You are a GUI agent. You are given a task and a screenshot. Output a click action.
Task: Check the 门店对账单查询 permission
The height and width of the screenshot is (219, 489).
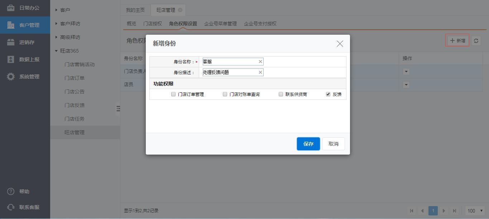pos(225,94)
